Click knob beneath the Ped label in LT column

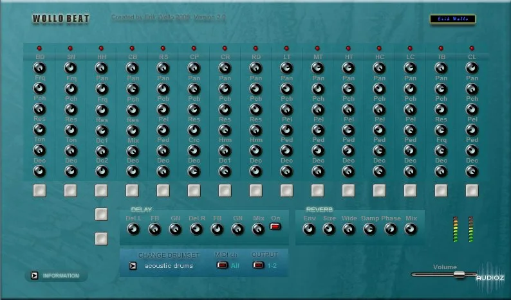[287, 150]
